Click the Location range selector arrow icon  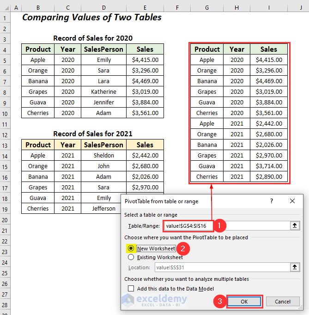[295, 267]
